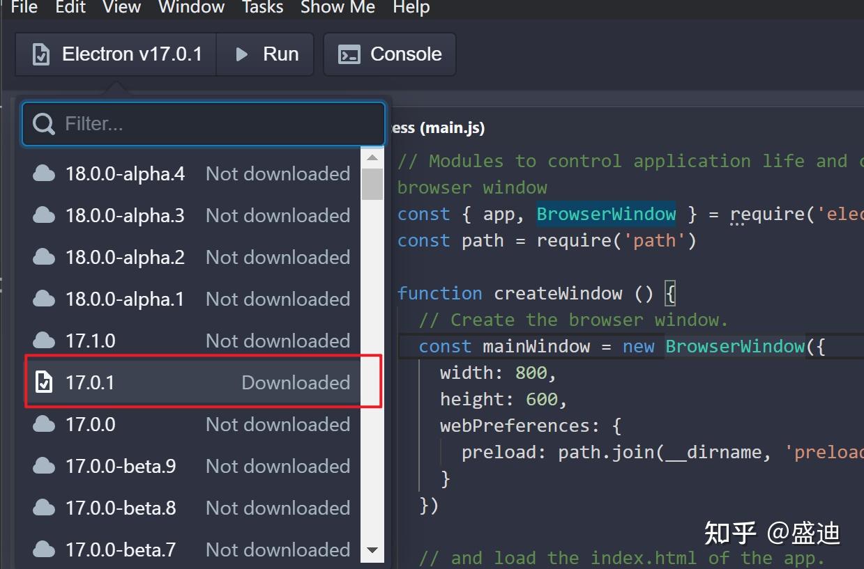Viewport: 864px width, 569px height.
Task: Click the Electron document icon on the version selector
Action: 42,54
